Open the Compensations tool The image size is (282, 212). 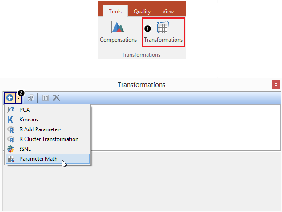click(118, 32)
